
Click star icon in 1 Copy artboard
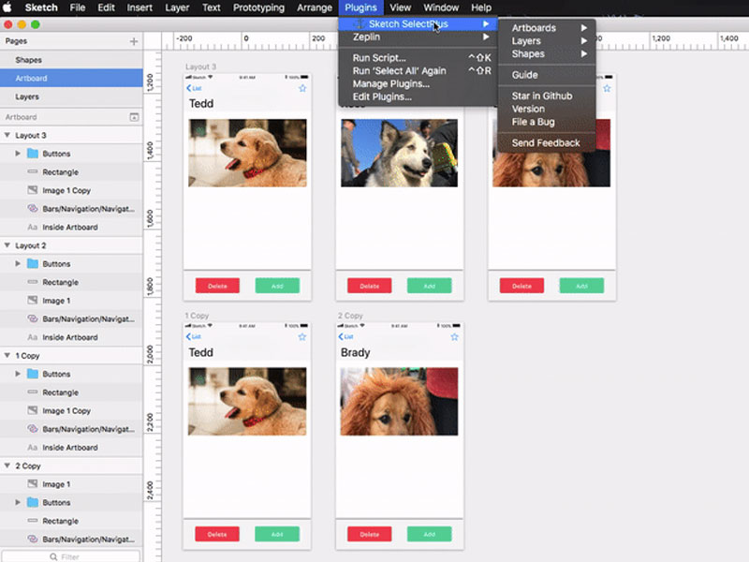[x=302, y=337]
